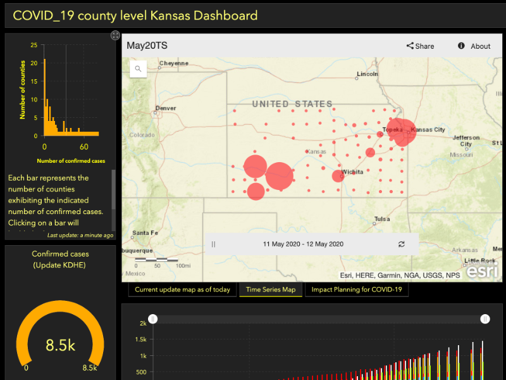This screenshot has height=380, width=506.
Task: Share the May20TS map
Action: tap(420, 46)
